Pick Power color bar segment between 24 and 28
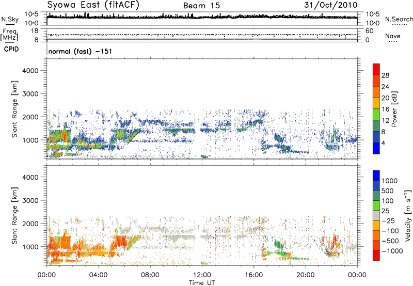 376,81
